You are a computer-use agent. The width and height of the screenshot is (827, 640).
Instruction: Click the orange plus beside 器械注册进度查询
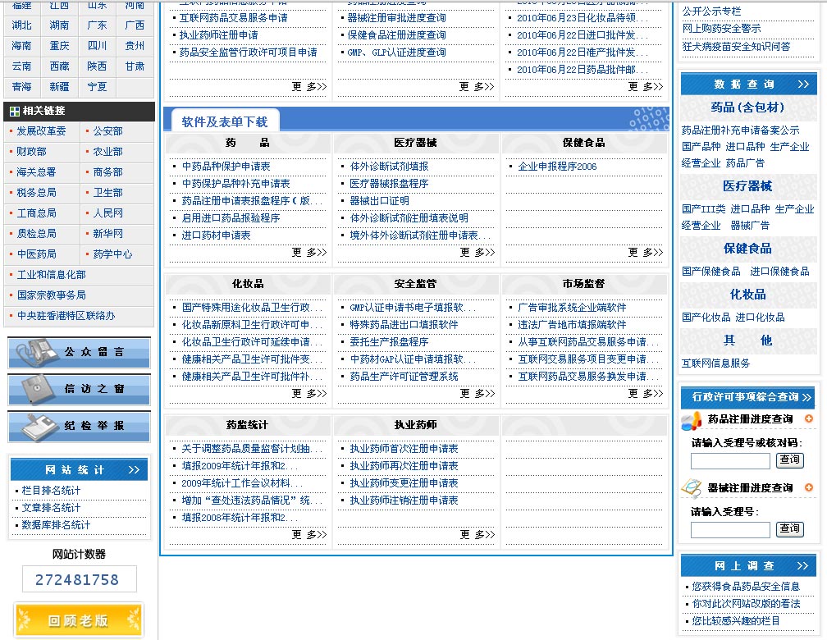coord(809,487)
